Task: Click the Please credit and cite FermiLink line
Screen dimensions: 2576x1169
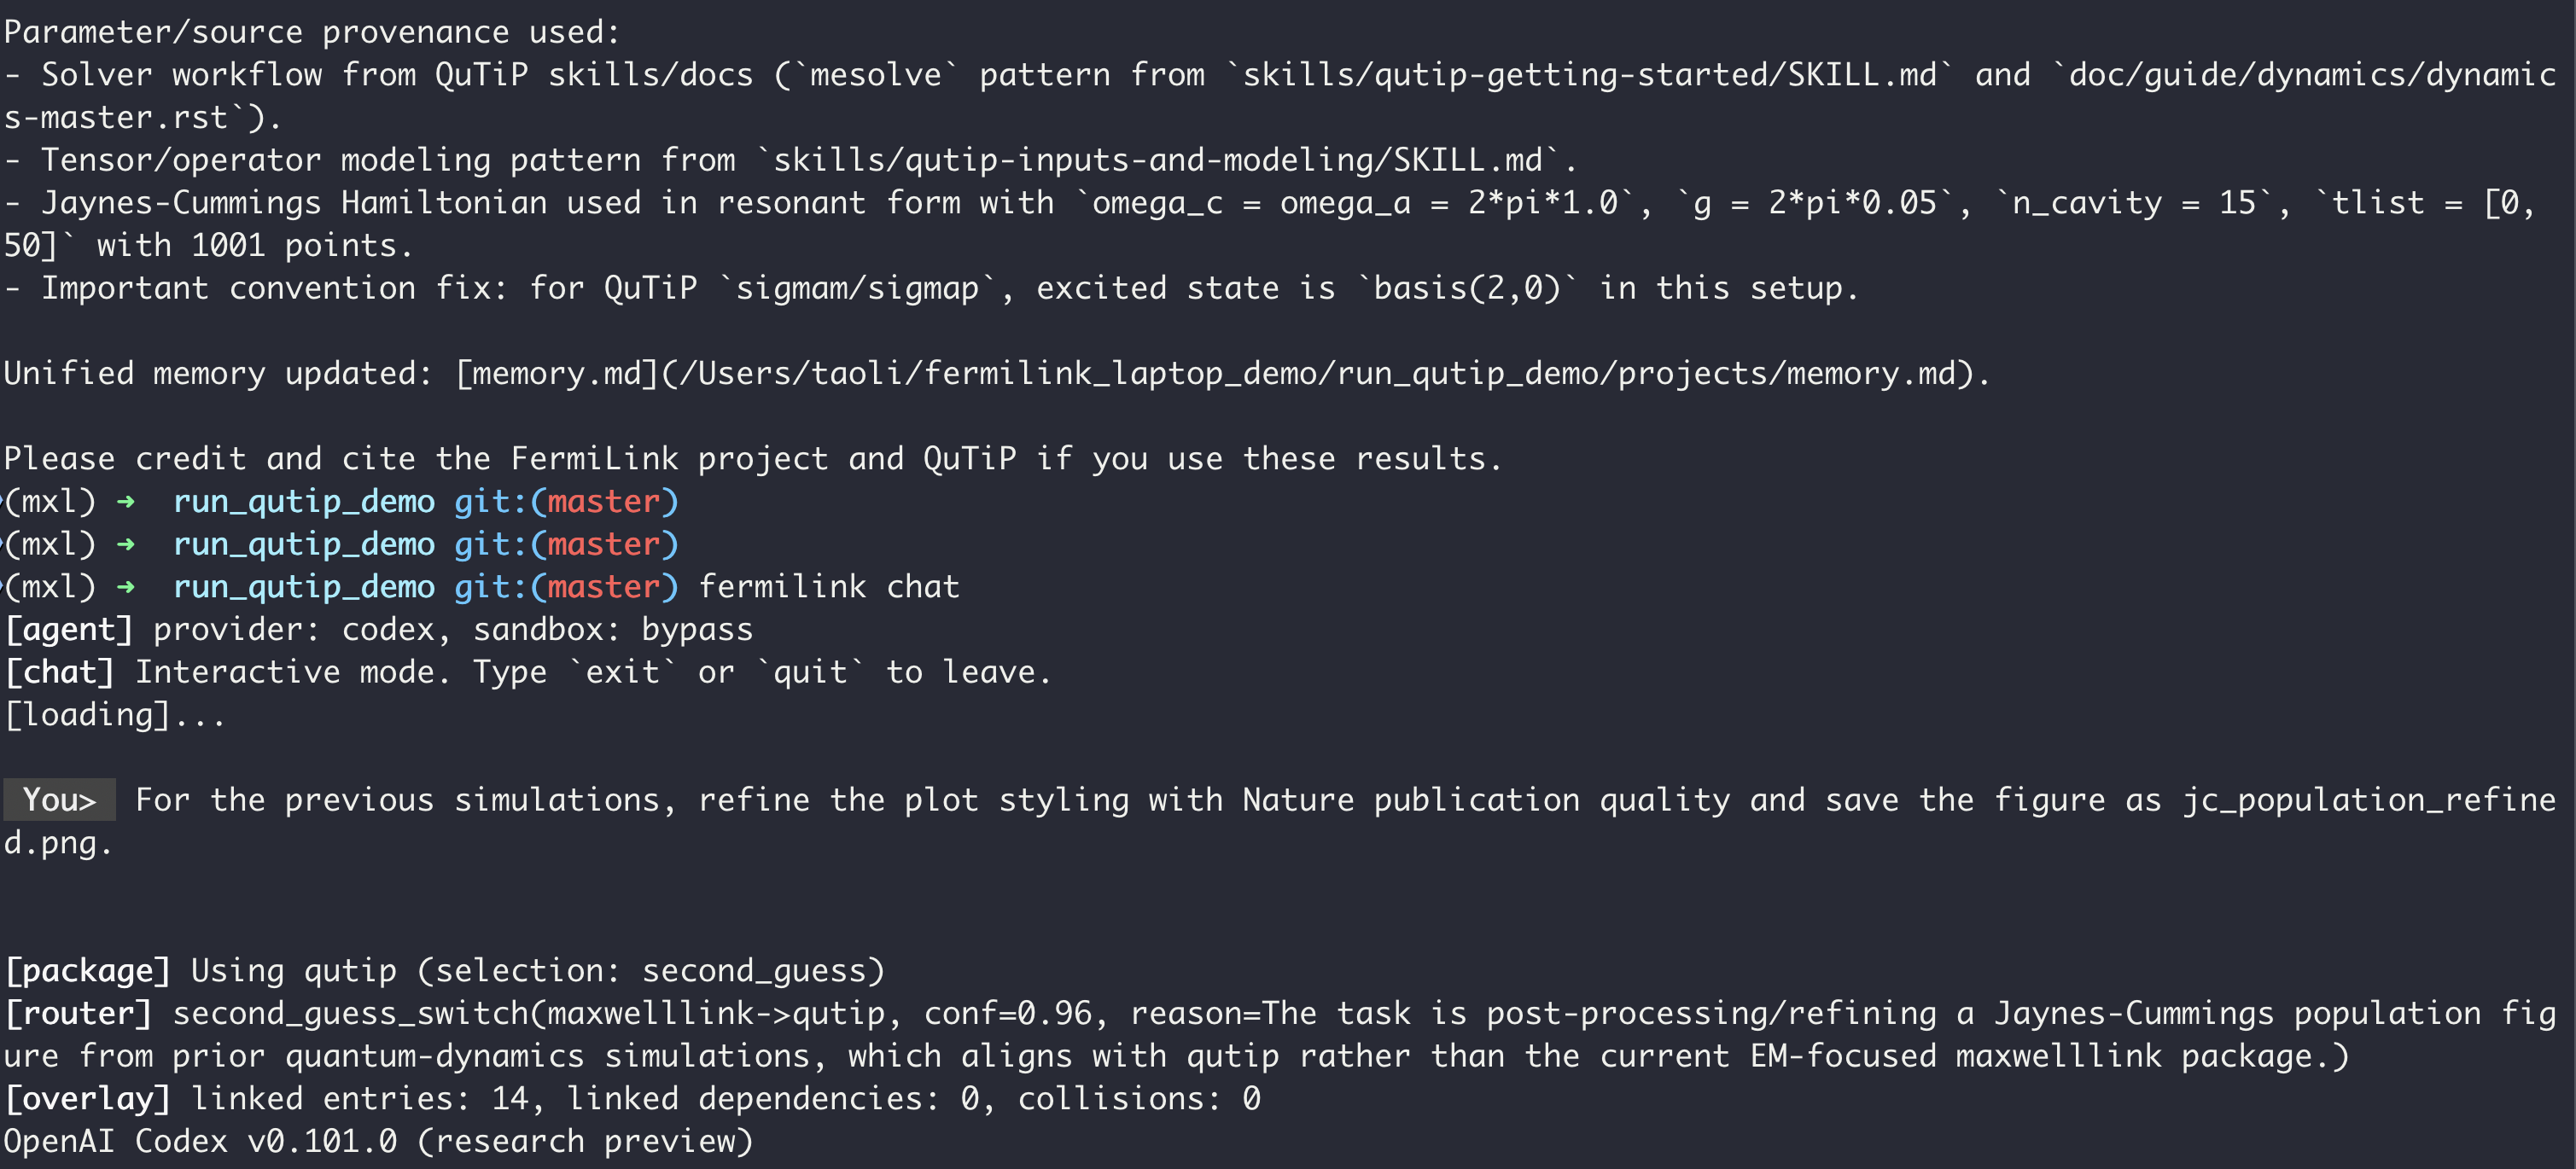Action: click(x=752, y=459)
